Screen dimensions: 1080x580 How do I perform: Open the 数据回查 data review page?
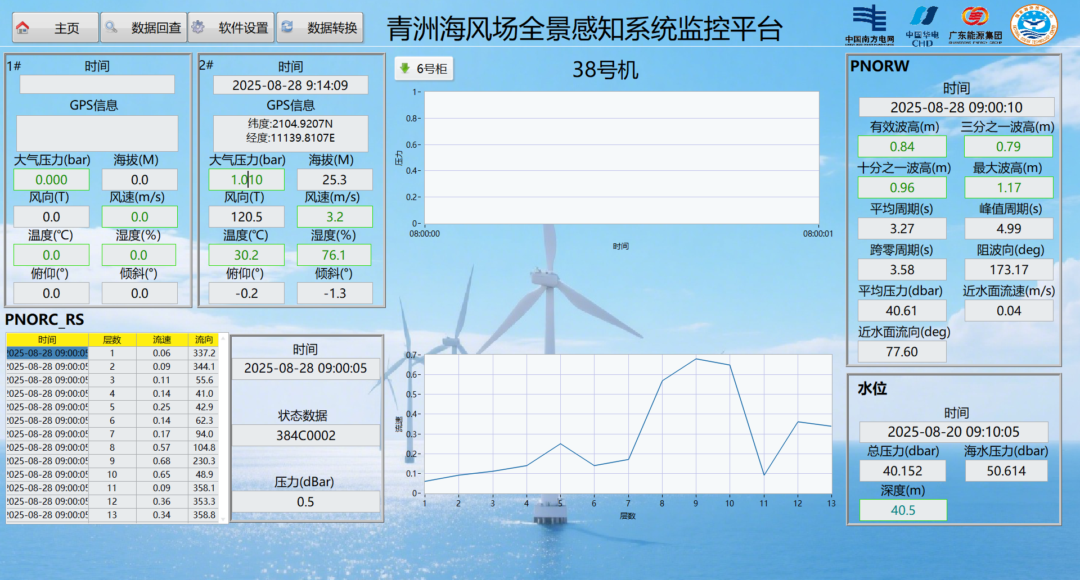[144, 28]
